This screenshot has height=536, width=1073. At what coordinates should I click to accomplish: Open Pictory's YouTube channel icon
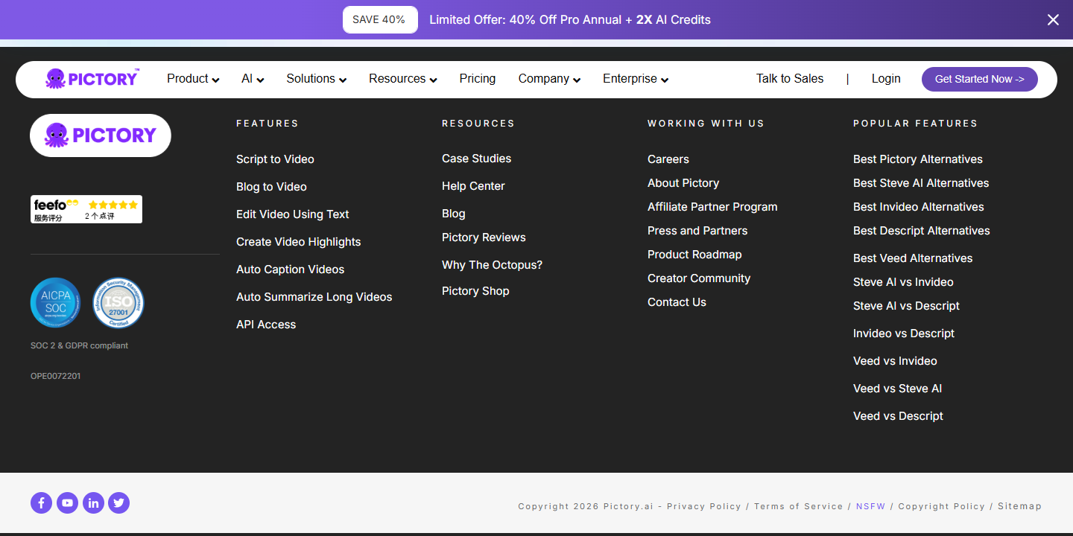tap(67, 503)
